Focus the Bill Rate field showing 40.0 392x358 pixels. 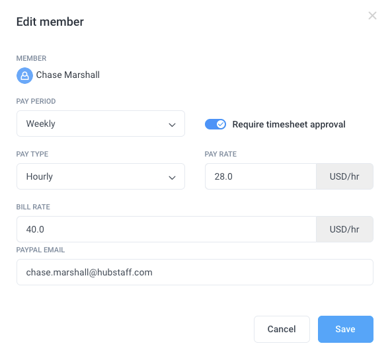click(x=167, y=229)
